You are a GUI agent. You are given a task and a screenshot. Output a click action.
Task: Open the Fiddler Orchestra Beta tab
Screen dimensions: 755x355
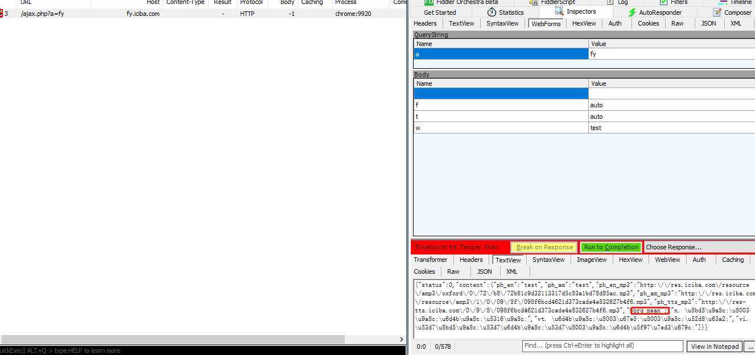tap(461, 2)
